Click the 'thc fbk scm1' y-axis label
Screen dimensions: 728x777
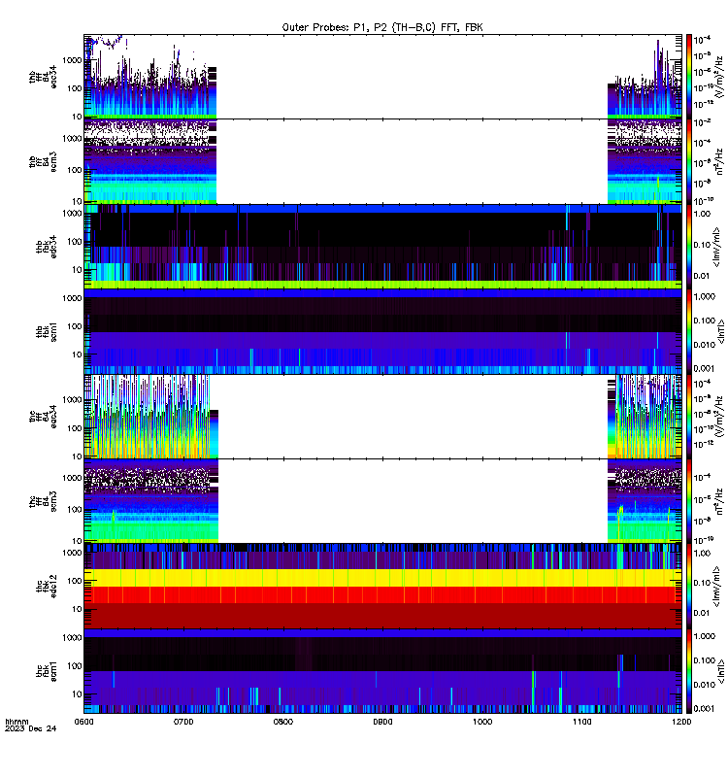click(x=46, y=671)
